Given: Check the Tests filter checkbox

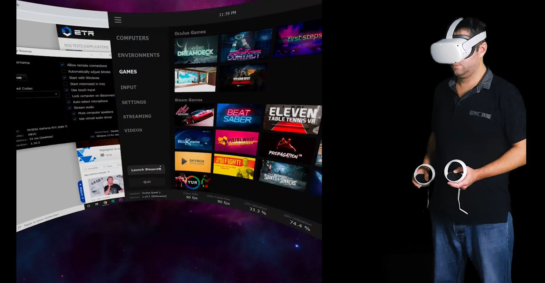Looking at the screenshot, I should 105,166.
